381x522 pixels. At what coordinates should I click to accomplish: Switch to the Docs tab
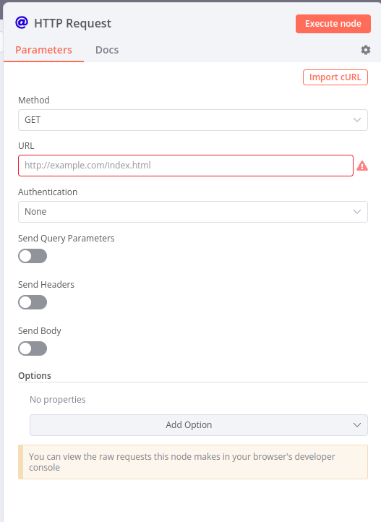click(107, 50)
